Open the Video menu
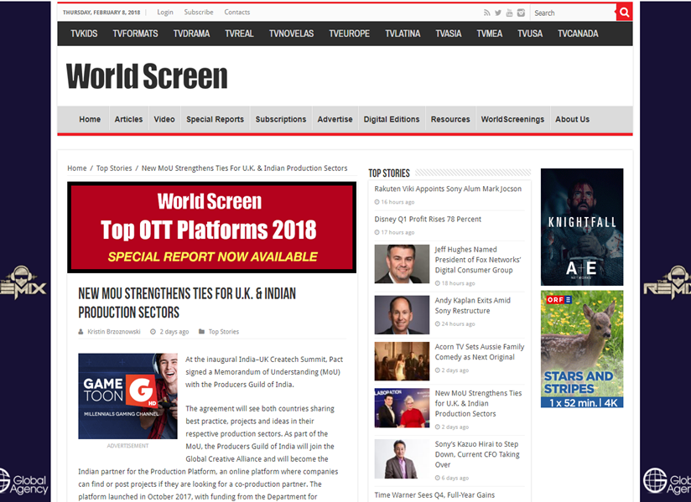 164,119
